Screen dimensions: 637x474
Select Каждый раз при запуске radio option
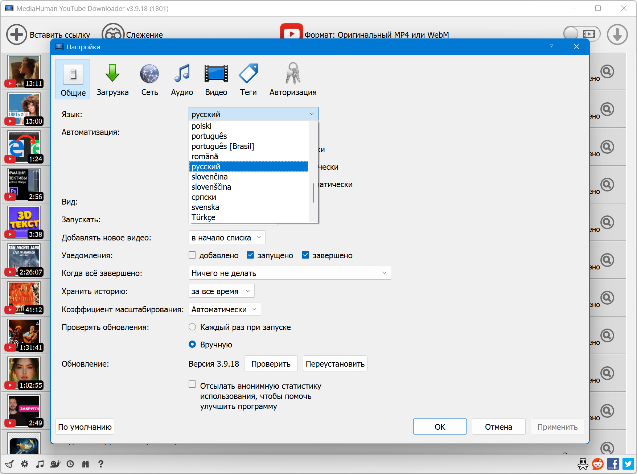pos(193,327)
